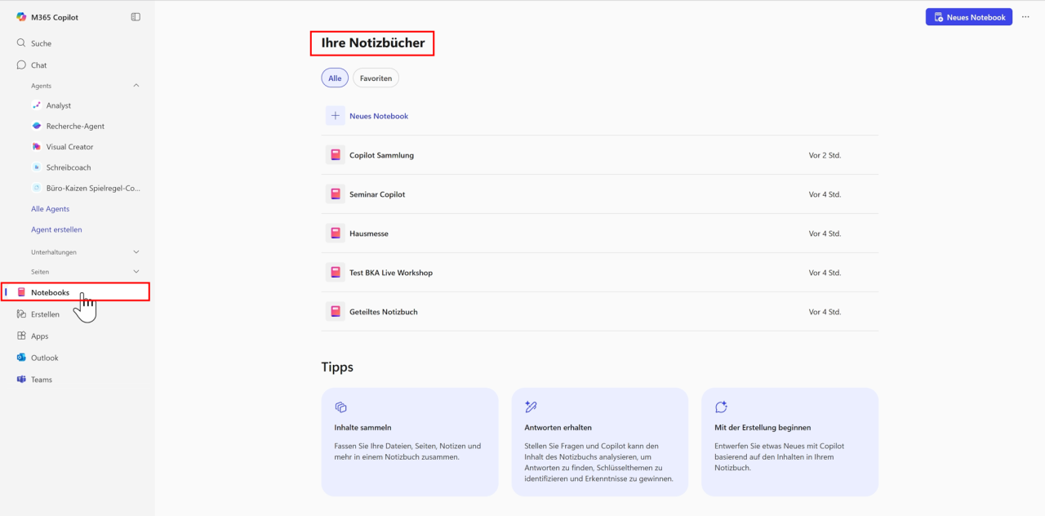The image size is (1045, 516).
Task: Switch to the Notebooks section
Action: pyautogui.click(x=50, y=291)
